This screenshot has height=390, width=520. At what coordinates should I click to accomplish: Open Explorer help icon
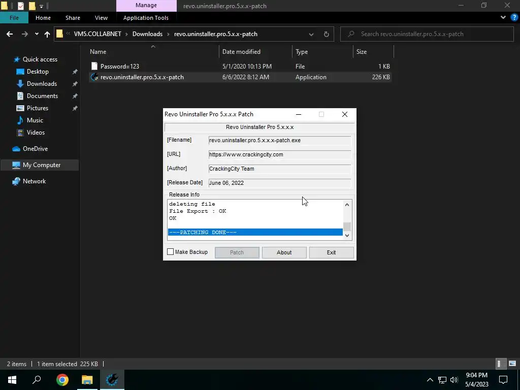tap(514, 18)
